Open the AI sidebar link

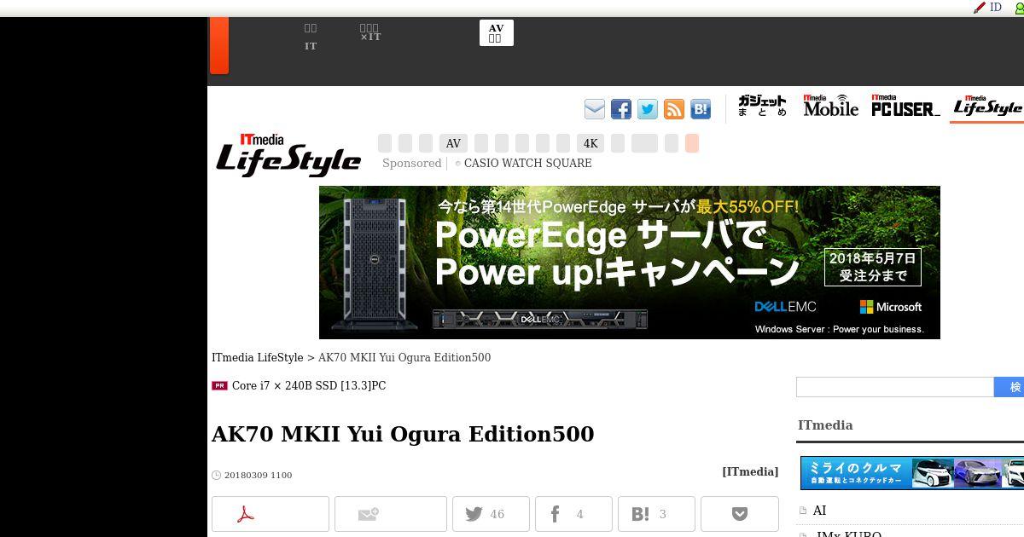pos(819,511)
